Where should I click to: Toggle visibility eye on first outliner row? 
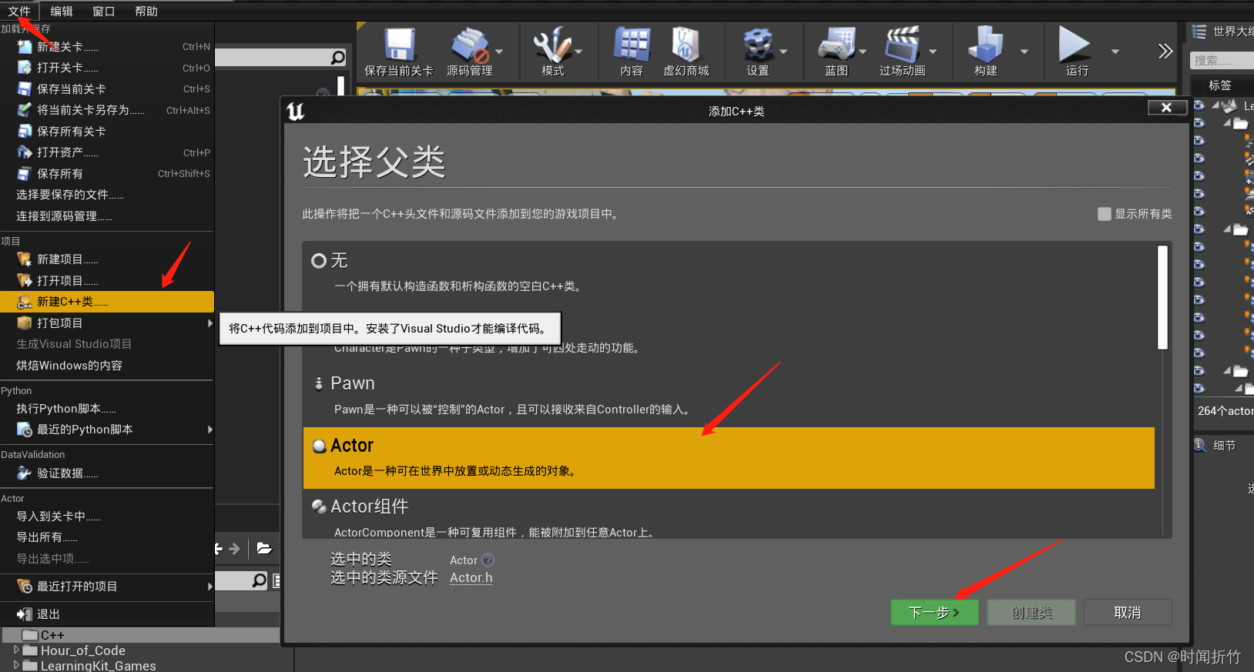(1199, 105)
